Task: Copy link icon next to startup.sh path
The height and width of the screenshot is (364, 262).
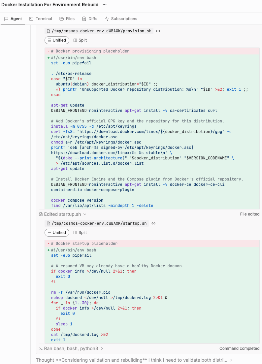Action: pyautogui.click(x=153, y=223)
